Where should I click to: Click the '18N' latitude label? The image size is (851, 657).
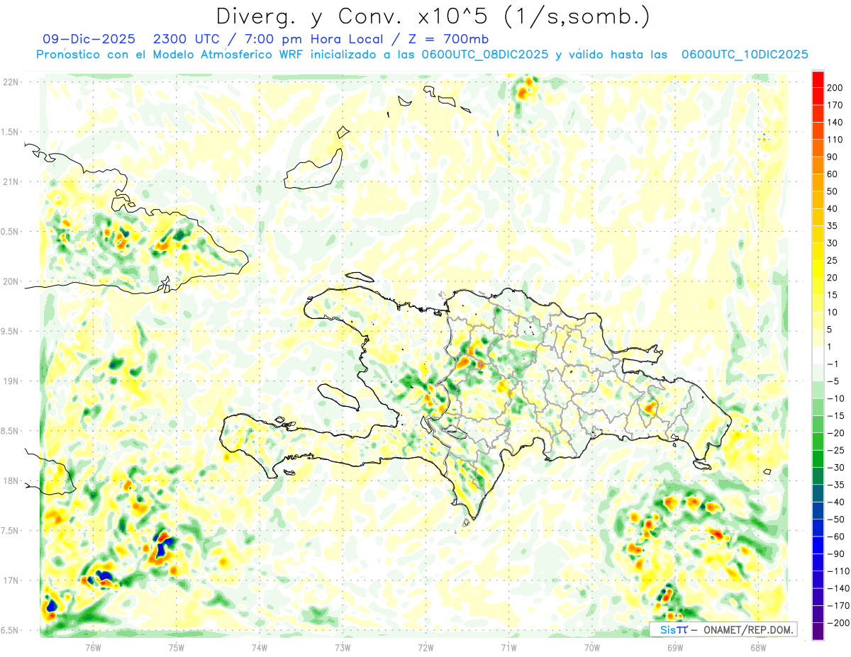tap(11, 481)
